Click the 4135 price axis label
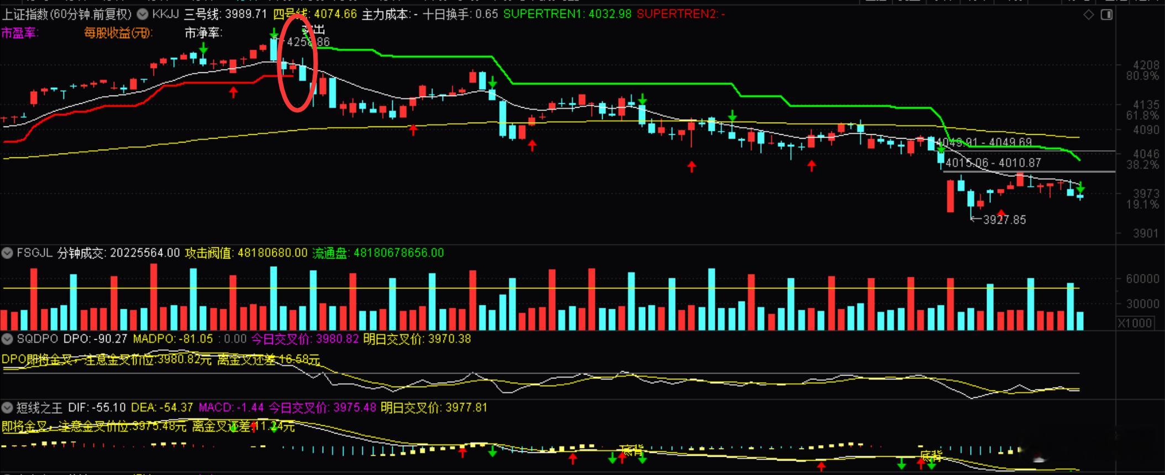The width and height of the screenshot is (1165, 475). (x=1146, y=104)
